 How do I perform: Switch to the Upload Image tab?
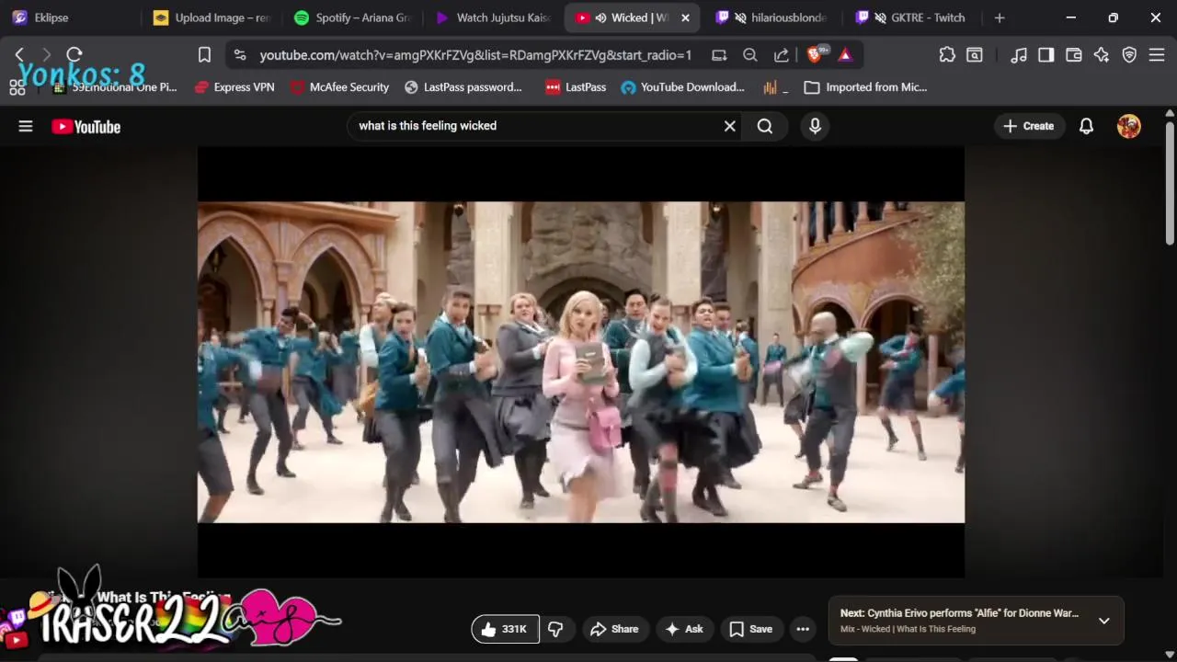pyautogui.click(x=212, y=17)
